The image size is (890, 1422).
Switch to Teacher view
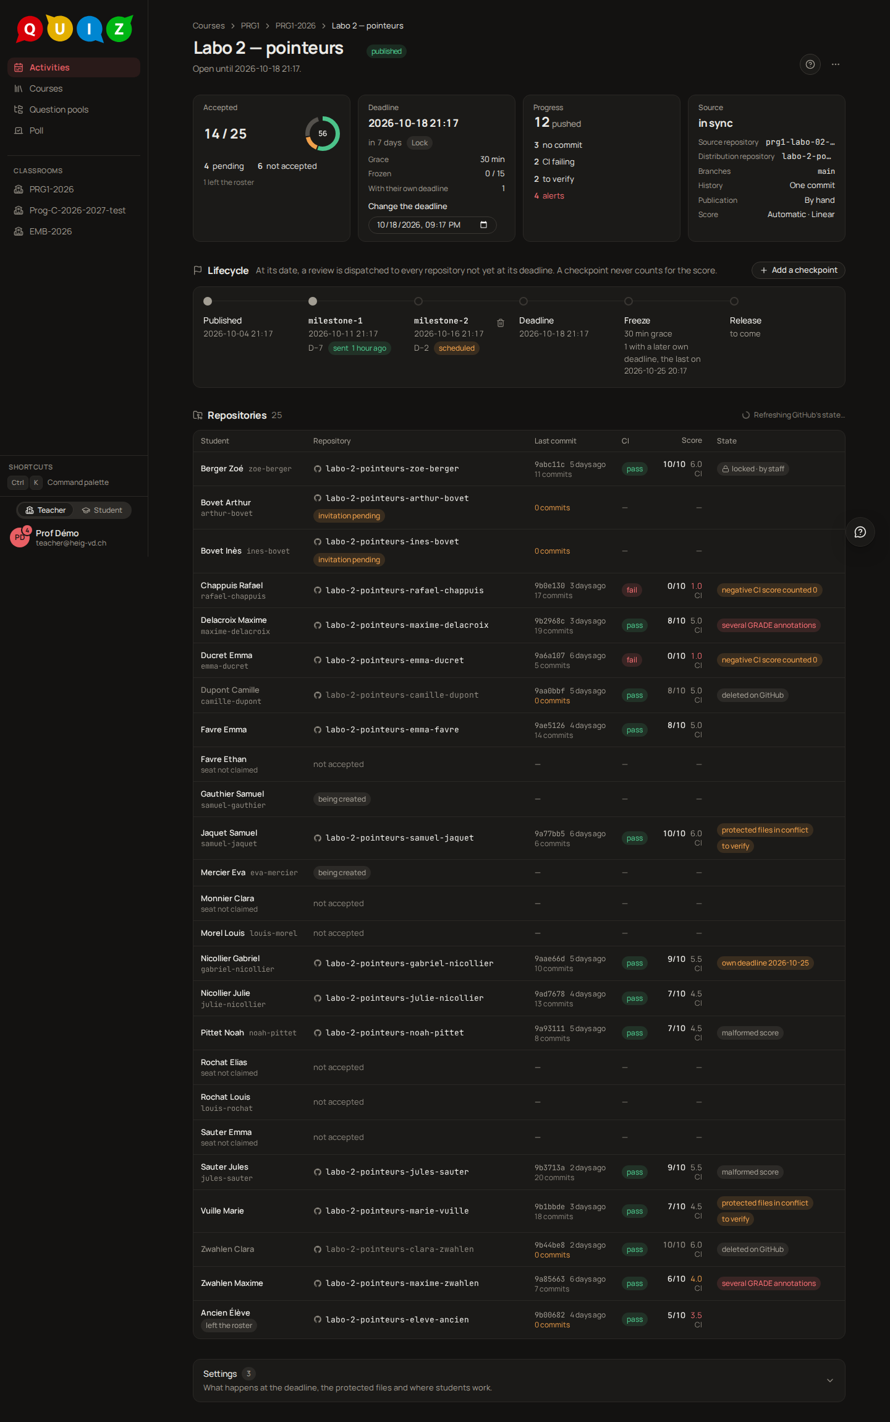pyautogui.click(x=45, y=510)
